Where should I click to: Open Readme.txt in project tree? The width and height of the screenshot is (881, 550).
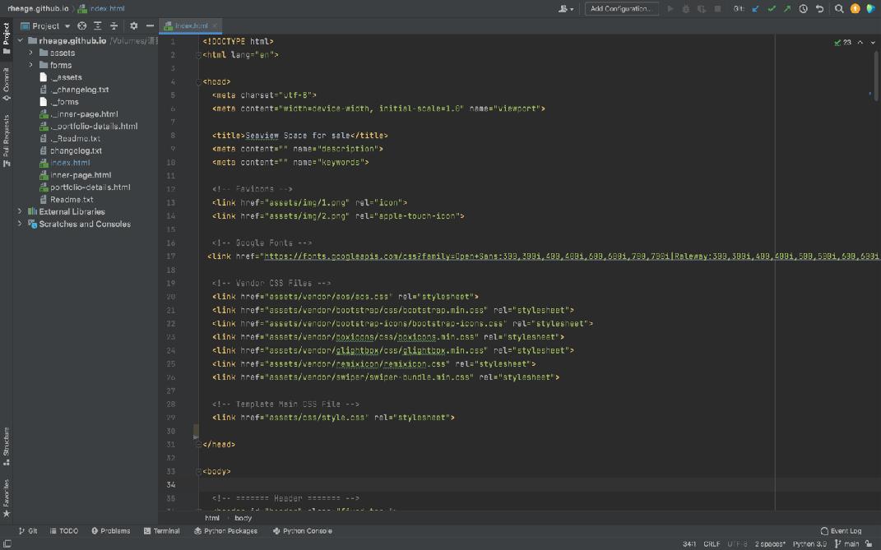(67, 200)
